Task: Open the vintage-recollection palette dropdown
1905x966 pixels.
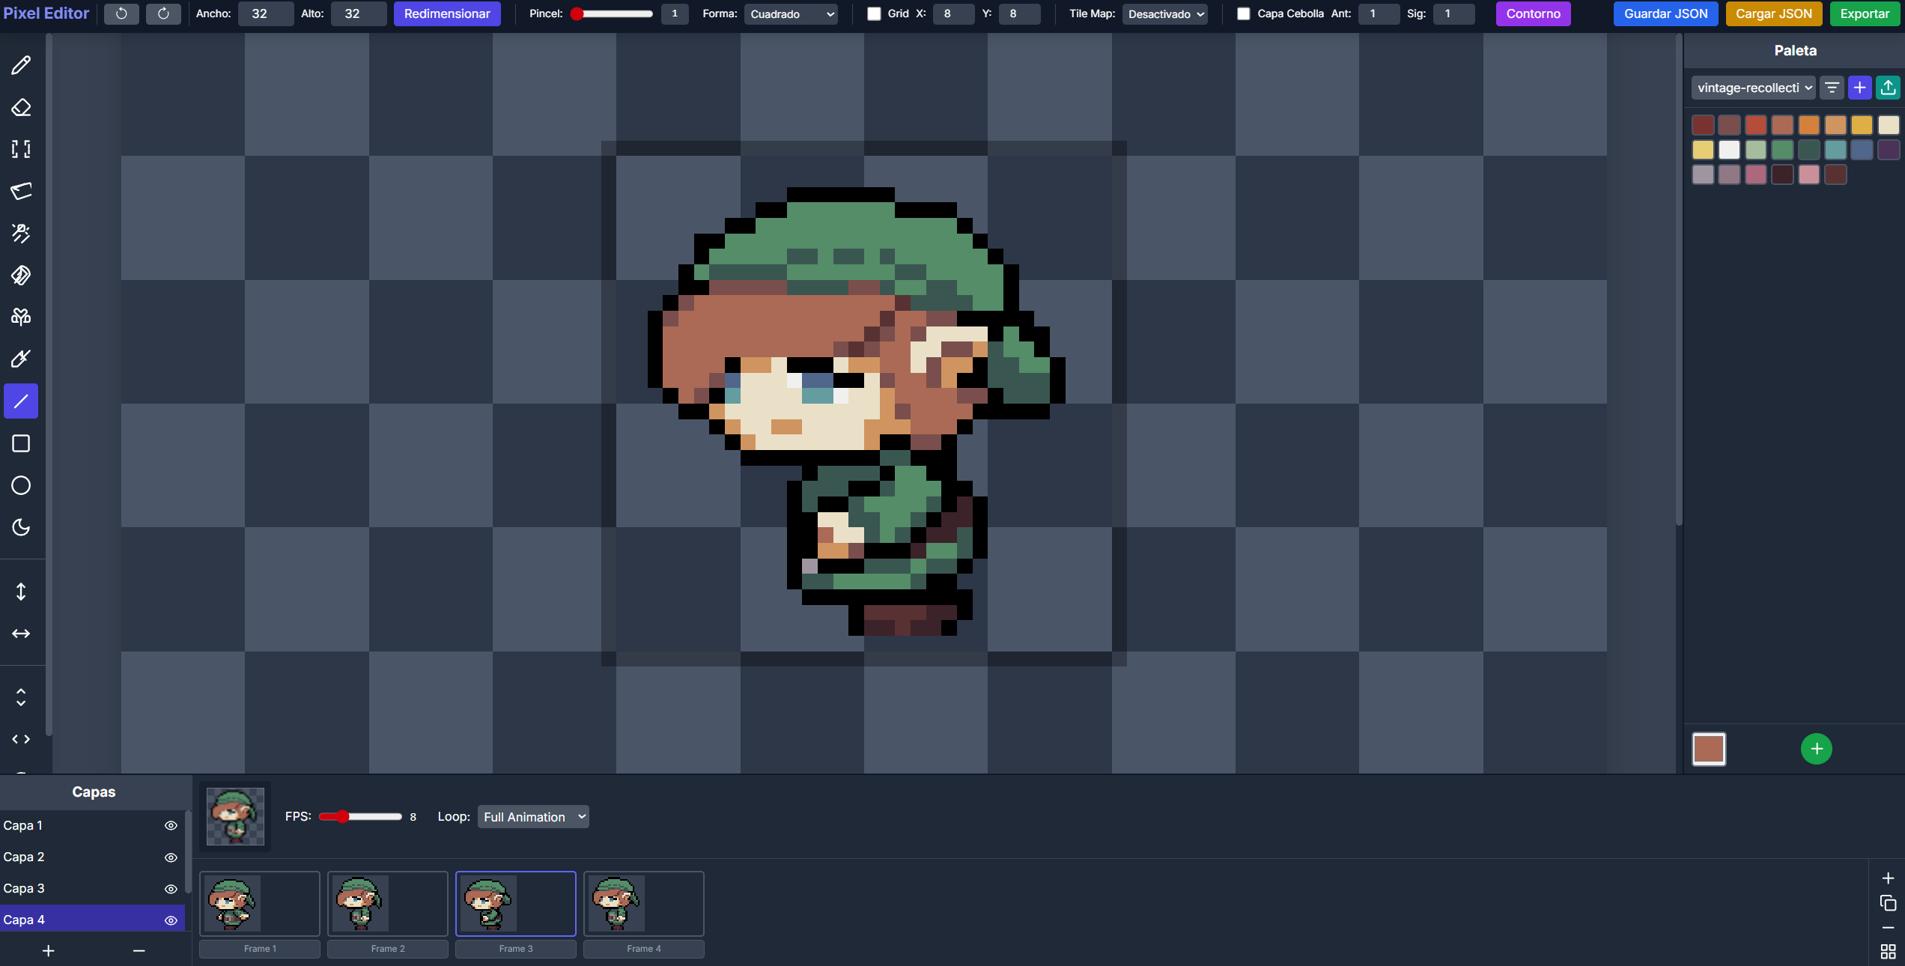Action: coord(1754,88)
